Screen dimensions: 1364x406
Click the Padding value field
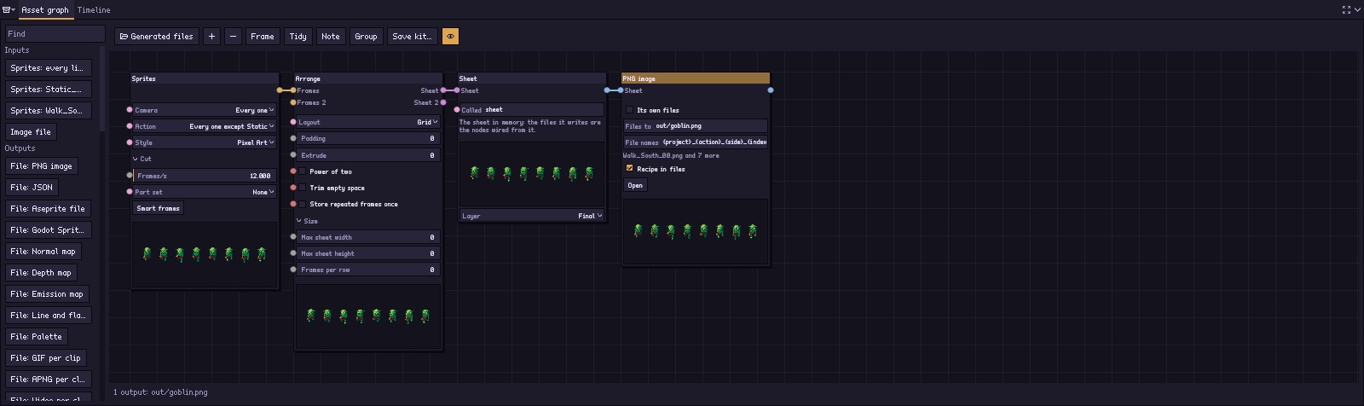tap(368, 138)
